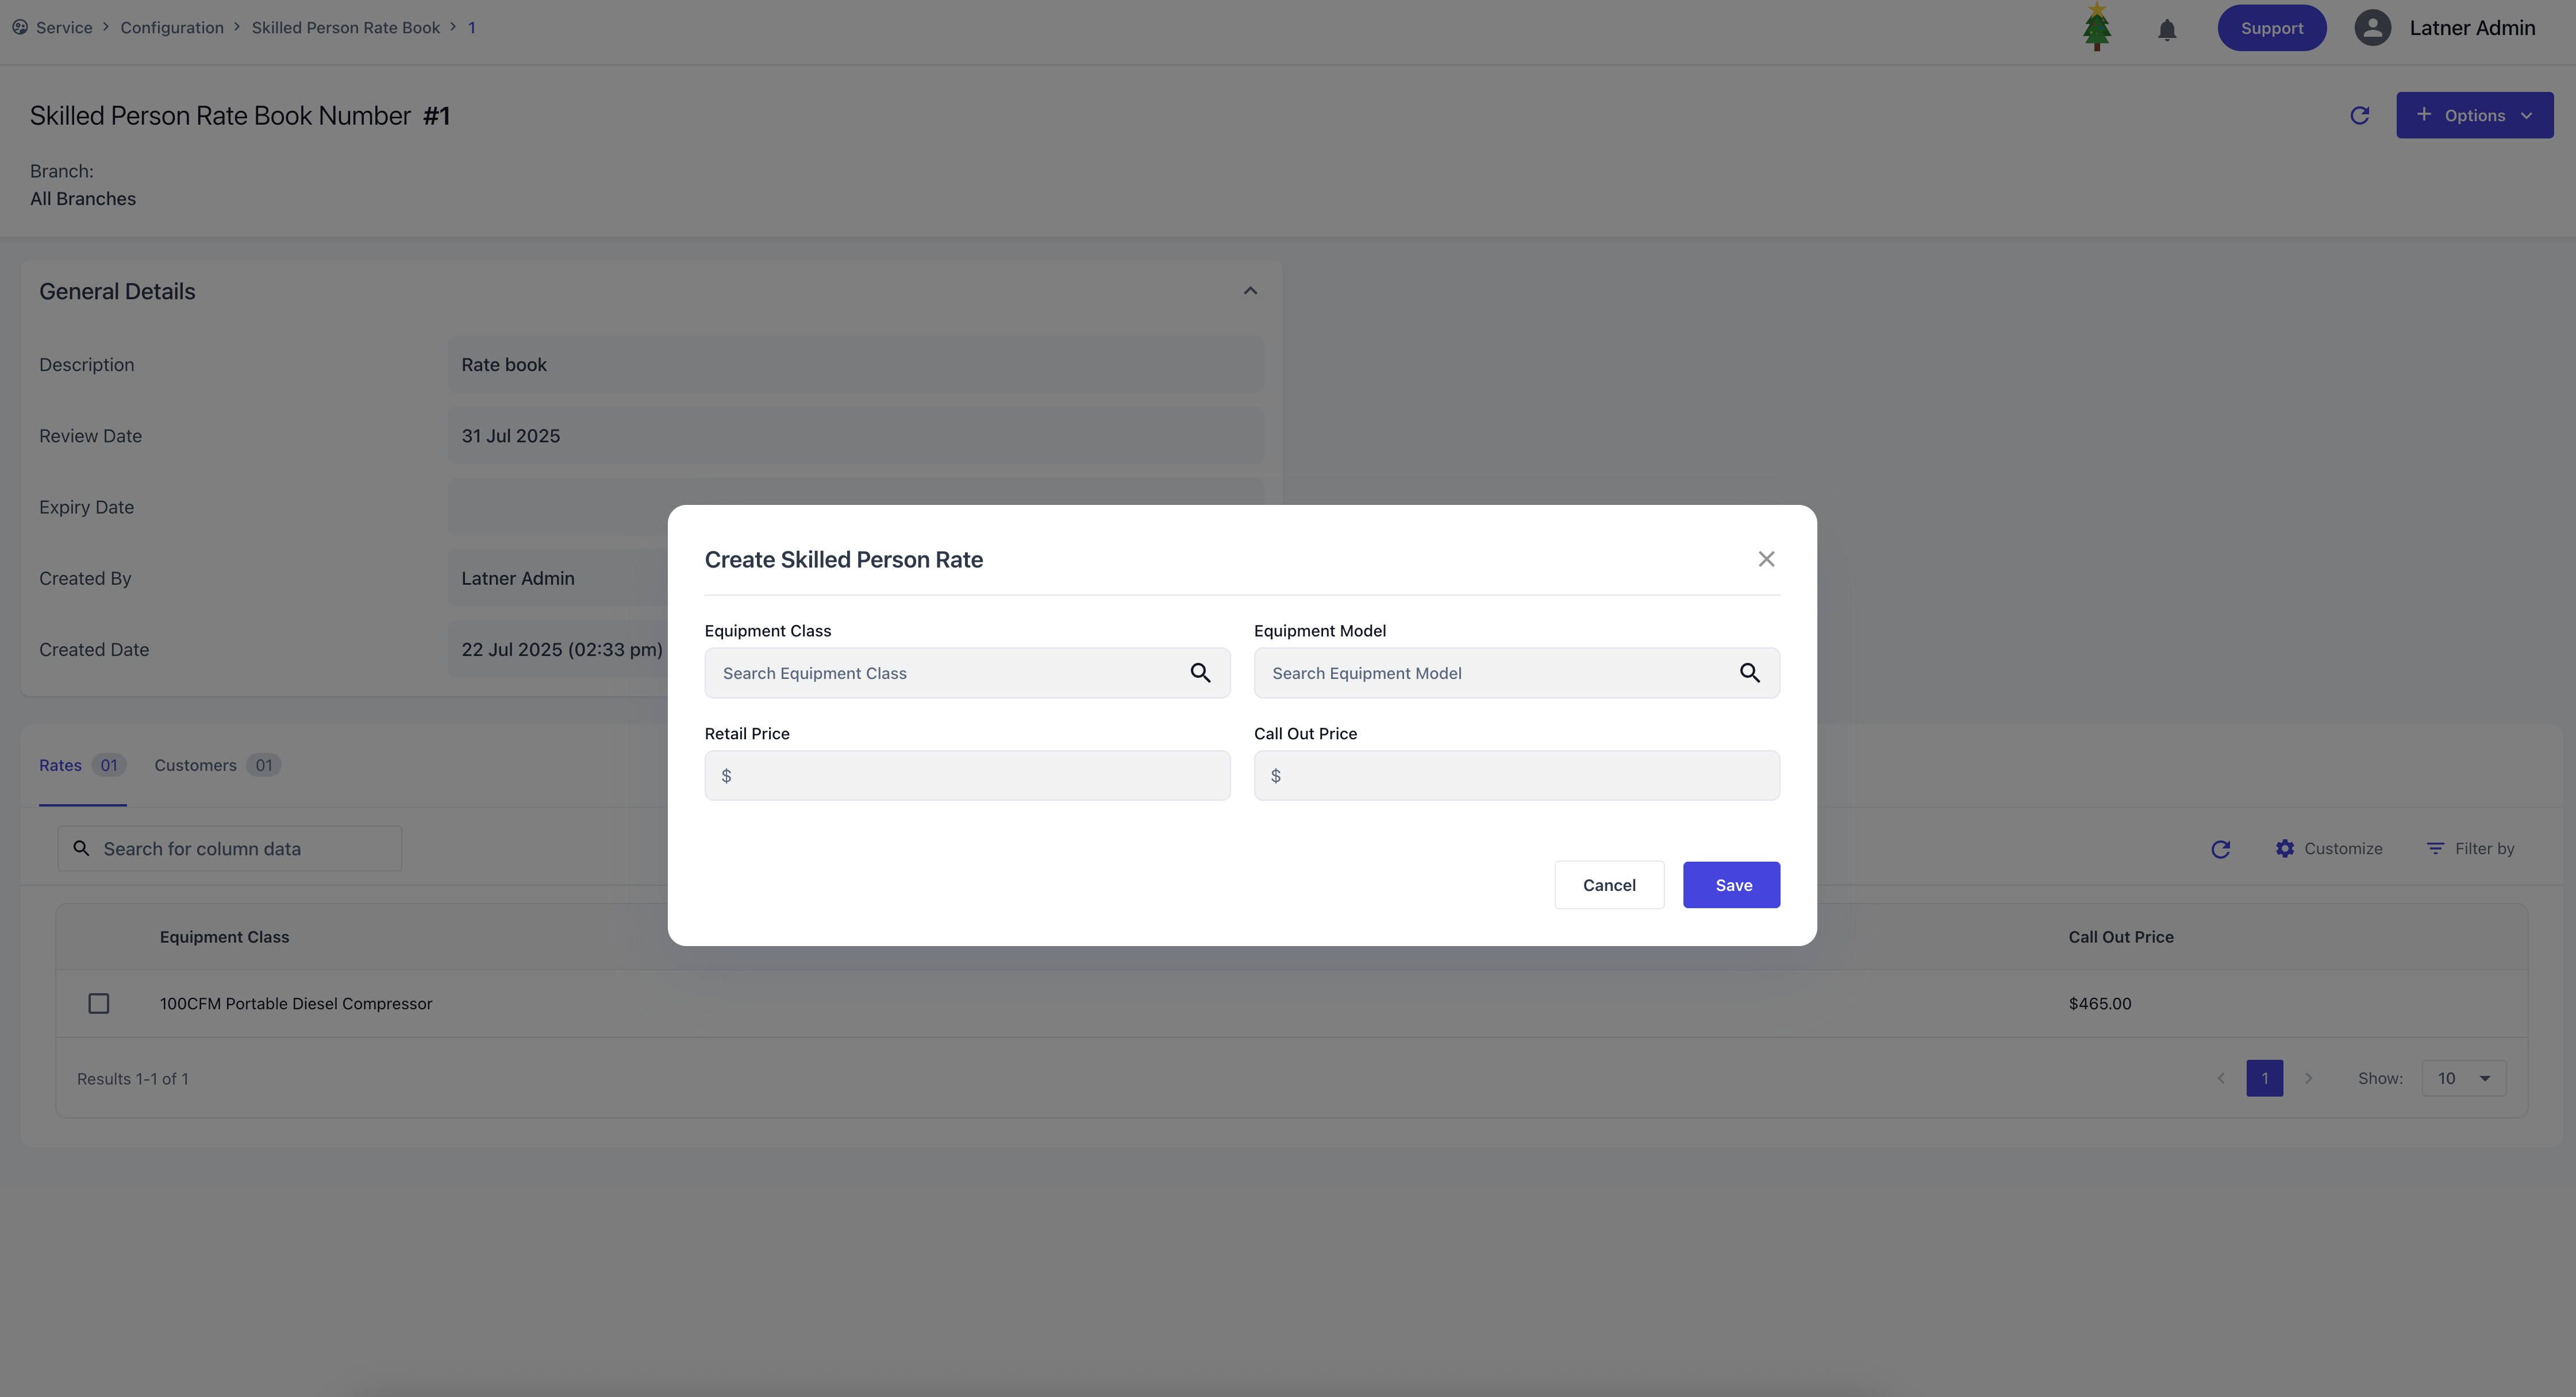This screenshot has width=2576, height=1397.
Task: Refresh the rates table using the reload icon
Action: [x=2220, y=848]
